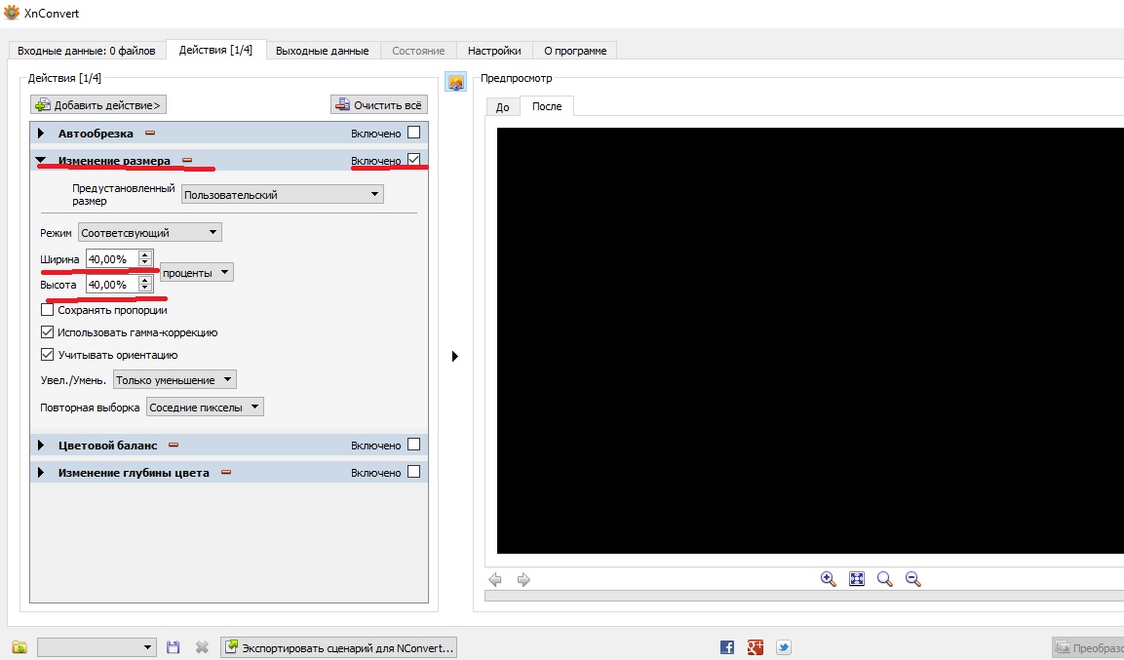Open the О программе tab
1124x660 pixels.
575,50
